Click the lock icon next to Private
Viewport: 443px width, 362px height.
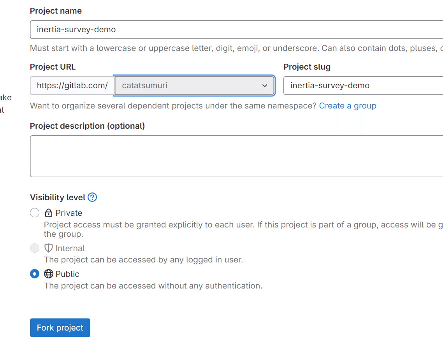click(x=49, y=213)
